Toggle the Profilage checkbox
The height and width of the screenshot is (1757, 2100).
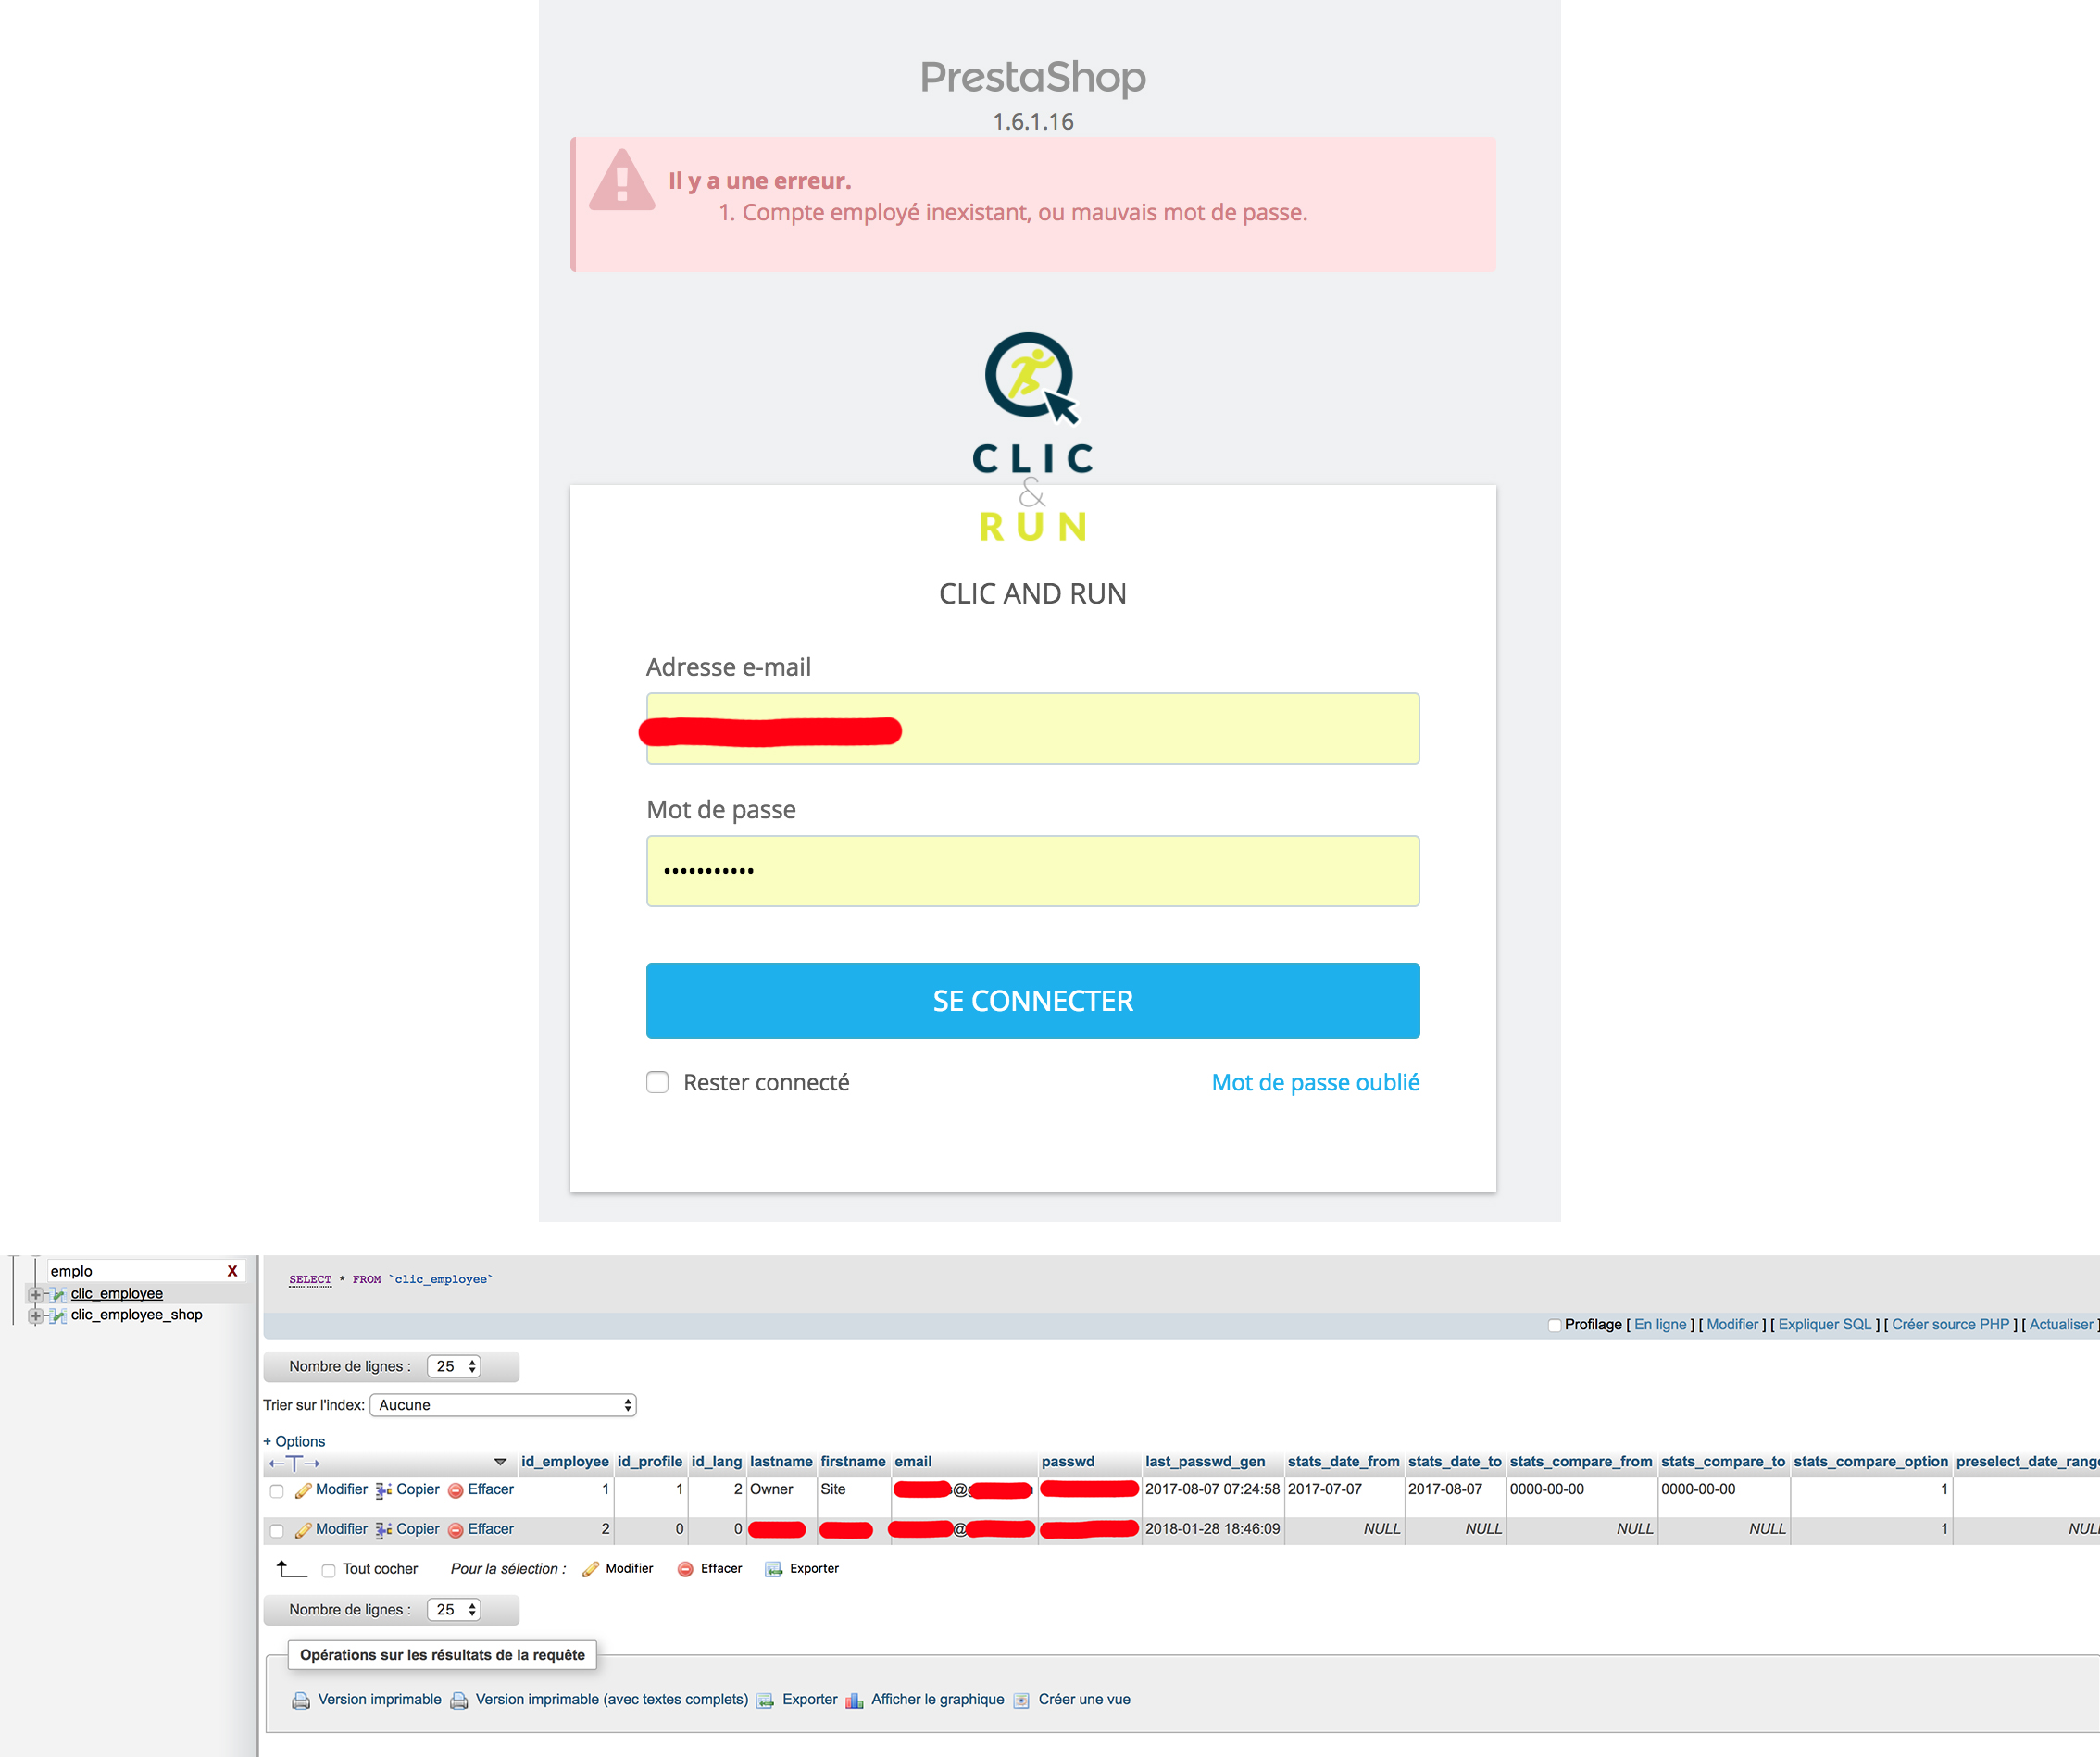tap(1554, 1325)
